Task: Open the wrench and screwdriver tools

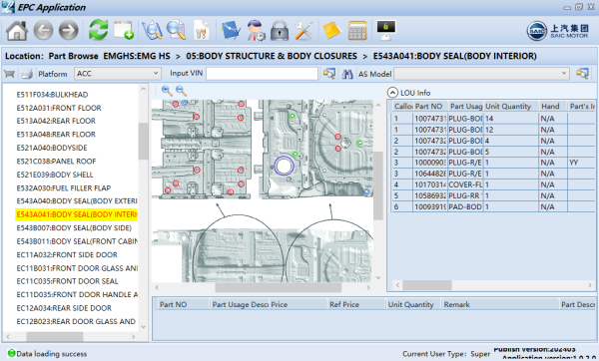Action: (x=304, y=31)
